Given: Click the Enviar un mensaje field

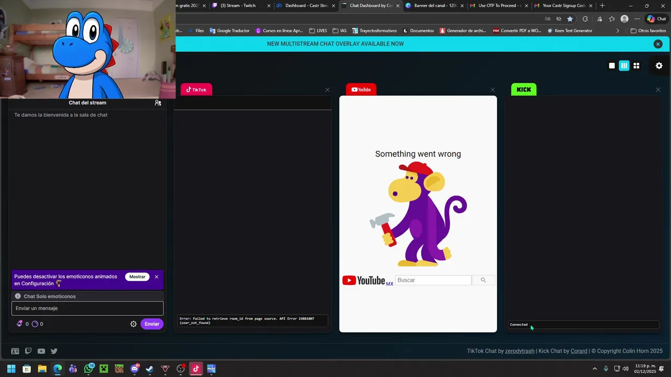Looking at the screenshot, I should click(88, 308).
